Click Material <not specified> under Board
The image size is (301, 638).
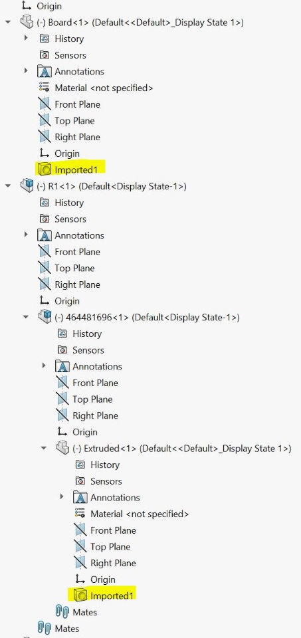click(x=104, y=88)
